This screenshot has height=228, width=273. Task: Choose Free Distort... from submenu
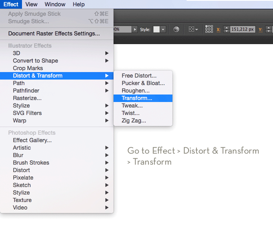pos(139,76)
